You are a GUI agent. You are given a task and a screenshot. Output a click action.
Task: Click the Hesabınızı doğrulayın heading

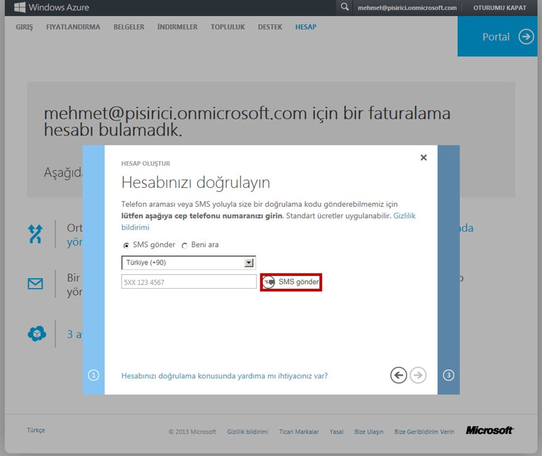tap(196, 182)
